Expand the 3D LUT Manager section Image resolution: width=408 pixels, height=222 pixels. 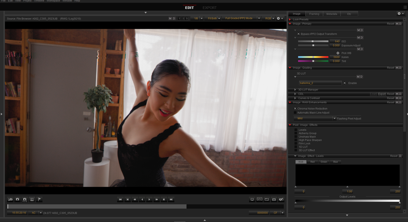tap(295, 90)
